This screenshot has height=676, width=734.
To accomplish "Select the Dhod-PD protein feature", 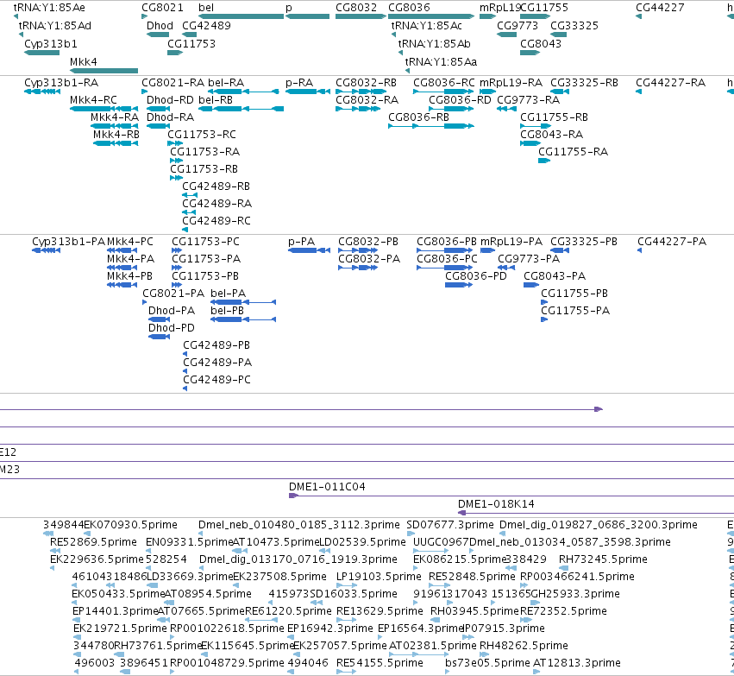I will [159, 337].
